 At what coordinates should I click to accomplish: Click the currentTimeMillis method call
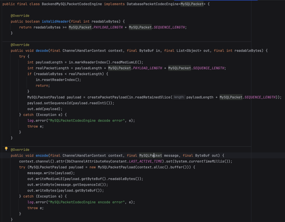(x=206, y=161)
